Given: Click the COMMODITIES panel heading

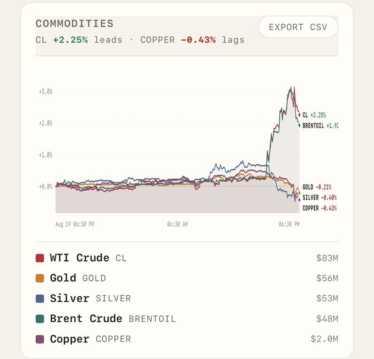Looking at the screenshot, I should [74, 24].
